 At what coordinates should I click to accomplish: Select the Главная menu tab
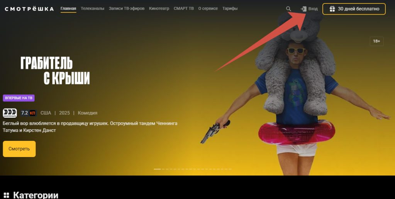pos(68,8)
